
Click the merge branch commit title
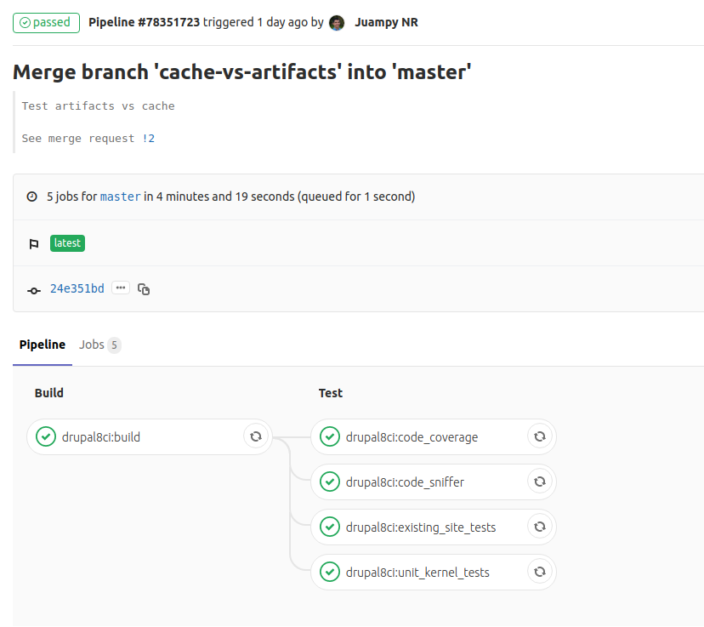(x=242, y=71)
